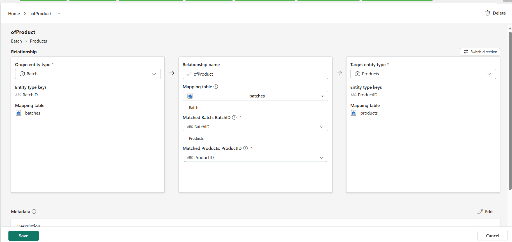Click the Relationship name input field
Screen dimensions: 512x242
click(255, 74)
